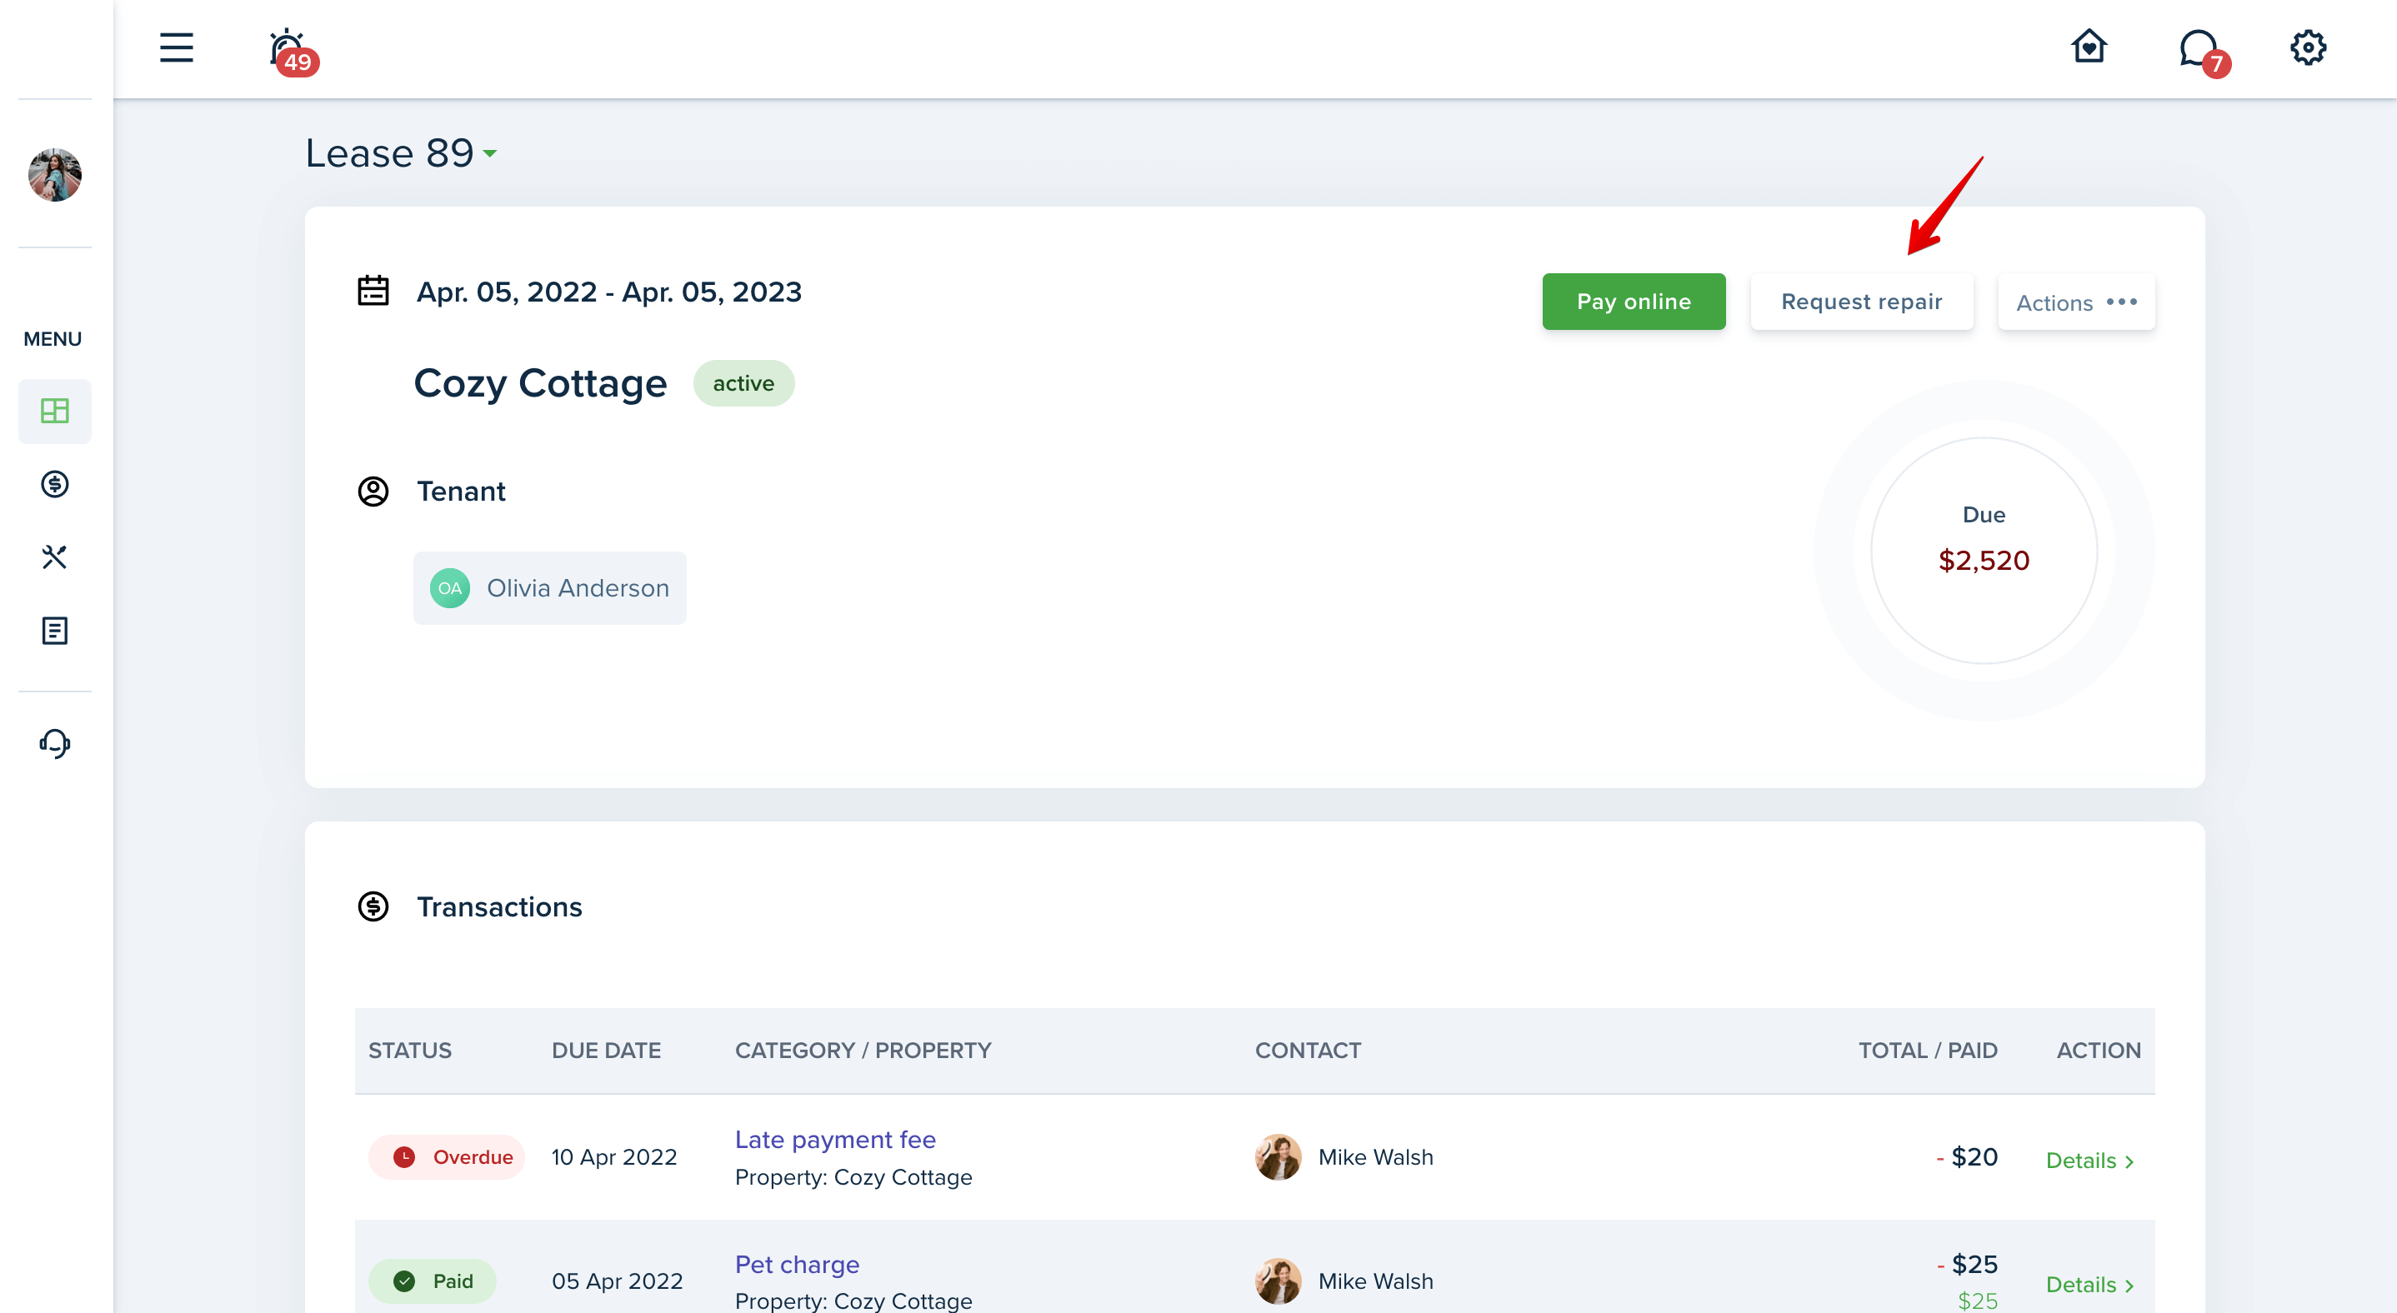Screen dimensions: 2397x1313
Task: Click the 05 Apr 2022 due date
Action: click(617, 1281)
